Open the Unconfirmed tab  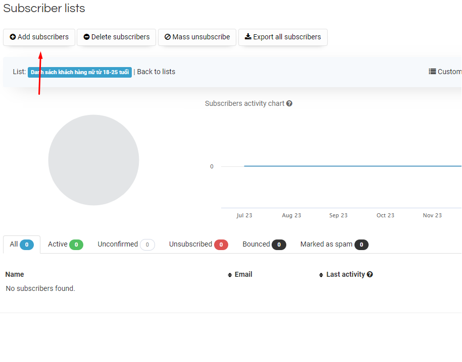tap(126, 245)
